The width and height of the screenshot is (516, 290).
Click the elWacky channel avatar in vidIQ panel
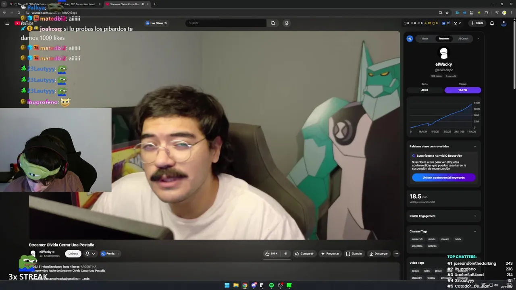(x=444, y=53)
